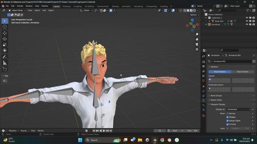Open the viewport Options dropdown
Image resolution: width=257 pixels, height=144 pixels.
[194, 15]
